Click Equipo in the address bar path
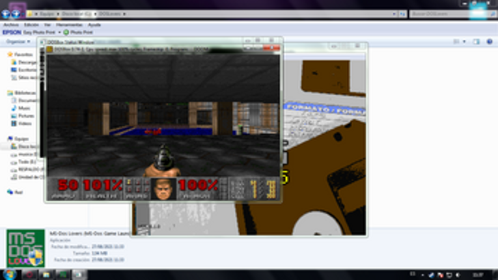Screen dimensions: 498x280 (x=47, y=14)
